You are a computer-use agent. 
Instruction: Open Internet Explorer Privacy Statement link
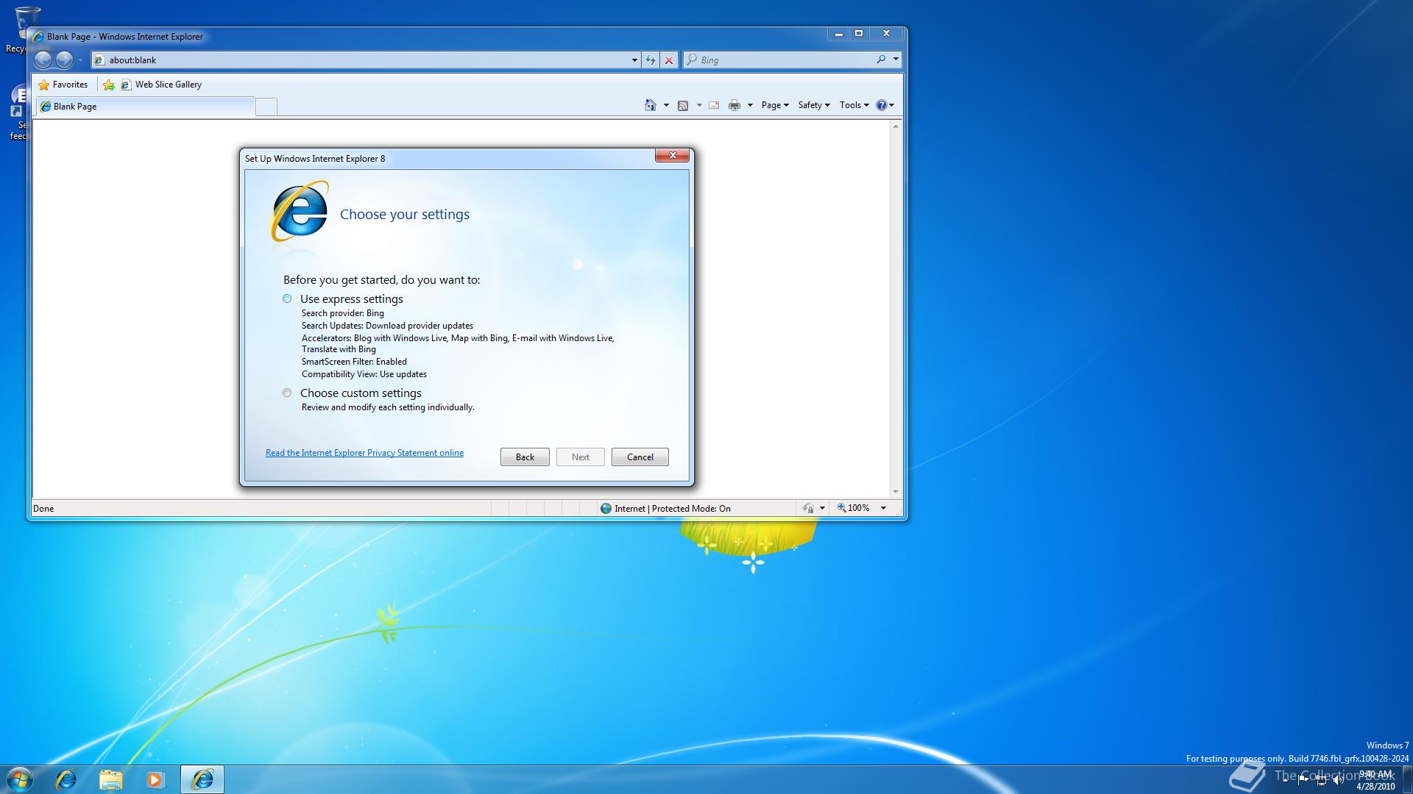click(364, 453)
